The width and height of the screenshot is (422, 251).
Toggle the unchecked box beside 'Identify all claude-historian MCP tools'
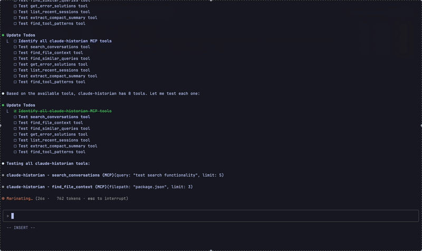point(15,41)
